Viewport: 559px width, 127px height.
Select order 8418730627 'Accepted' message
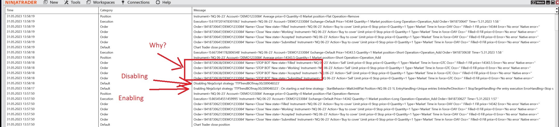coord(366,114)
